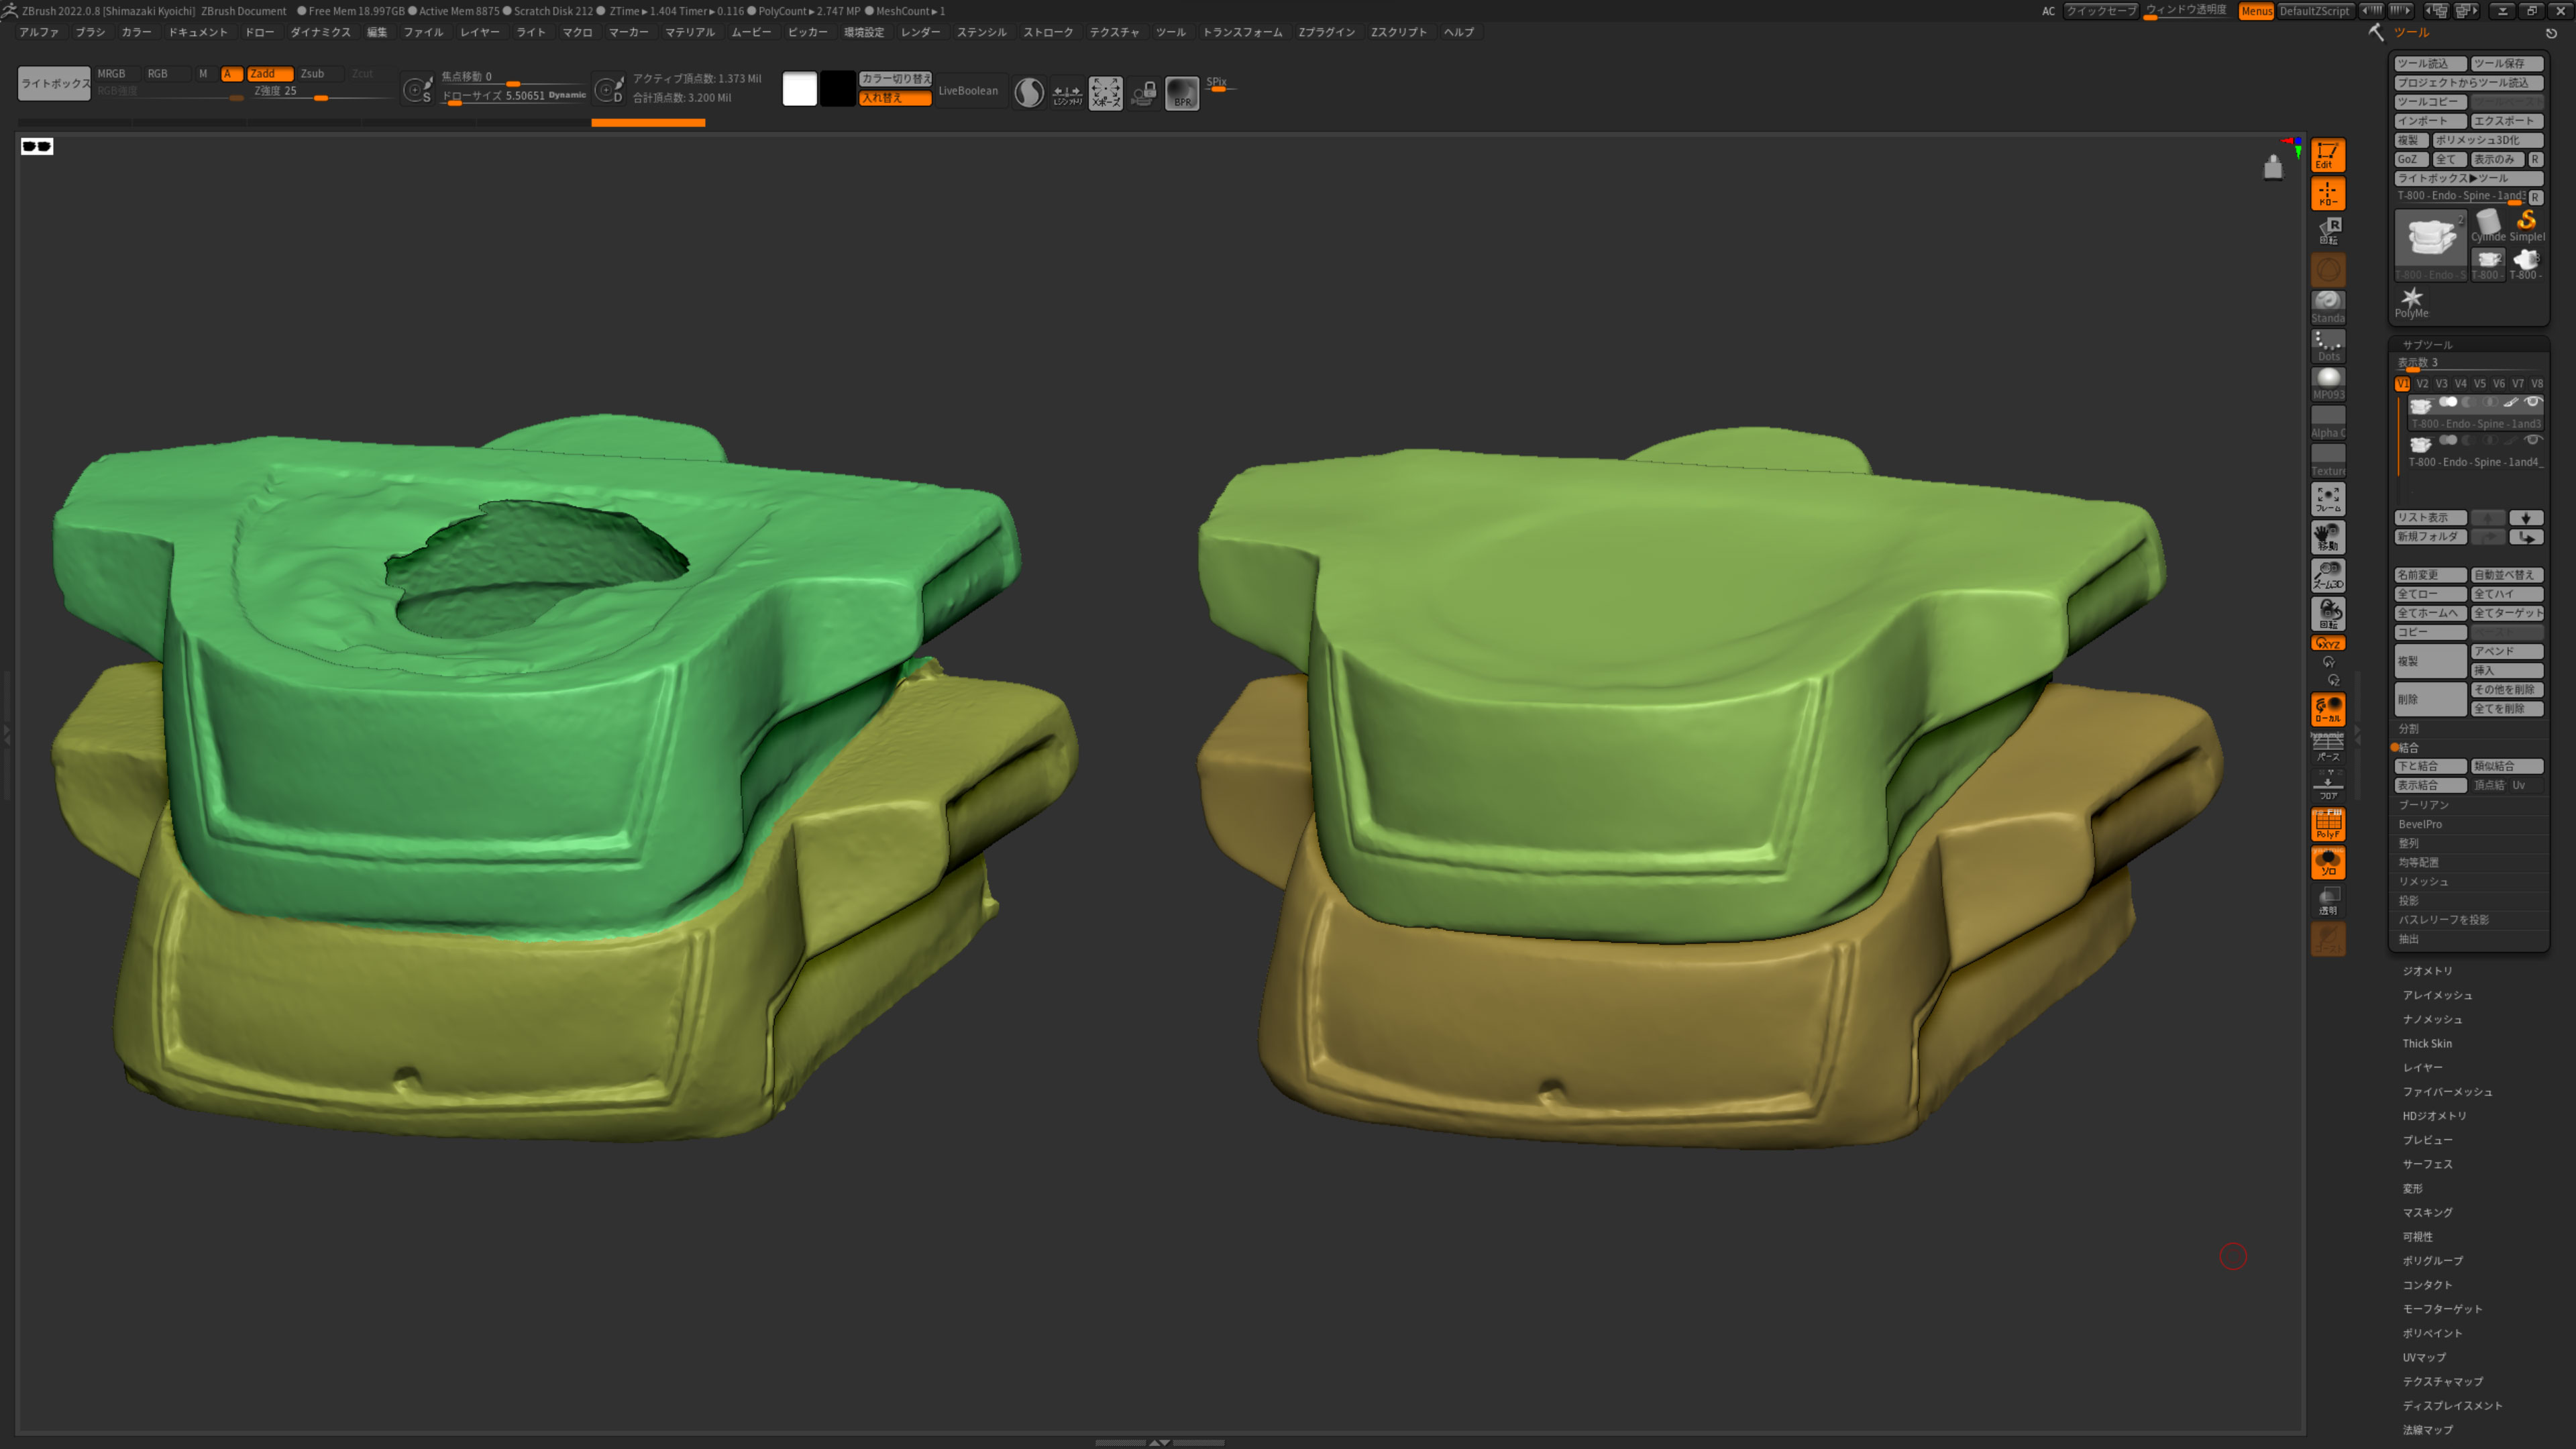Toggle the Zadd mode button
This screenshot has width=2576, height=1449.
click(x=270, y=74)
